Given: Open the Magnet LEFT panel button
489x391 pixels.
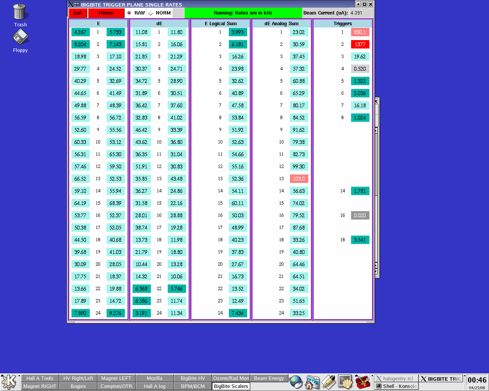Looking at the screenshot, I should [117, 378].
